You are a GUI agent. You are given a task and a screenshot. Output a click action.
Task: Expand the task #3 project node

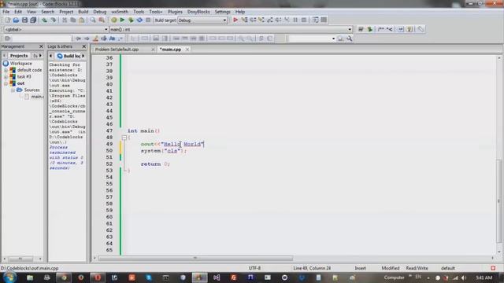pos(6,77)
